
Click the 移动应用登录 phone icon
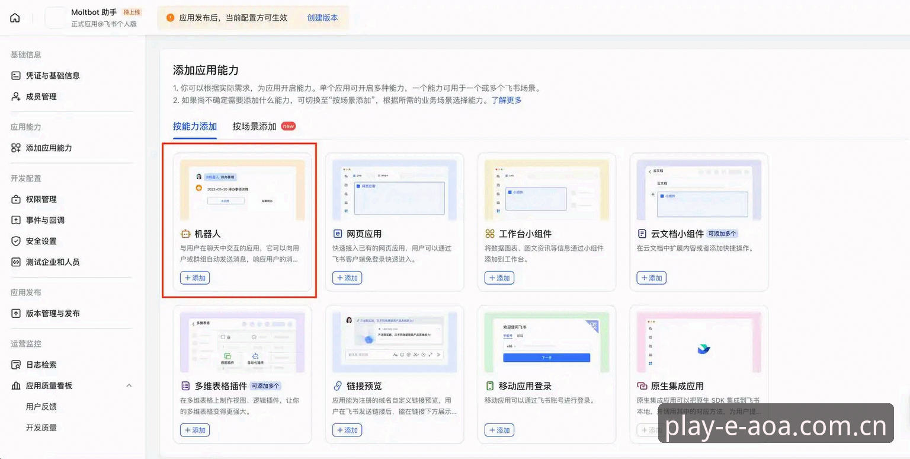tap(490, 385)
